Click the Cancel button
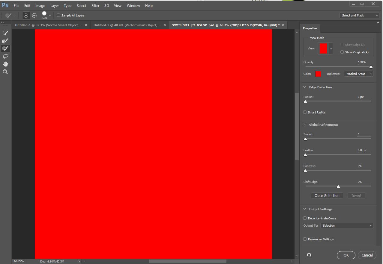This screenshot has height=264, width=383. click(367, 255)
